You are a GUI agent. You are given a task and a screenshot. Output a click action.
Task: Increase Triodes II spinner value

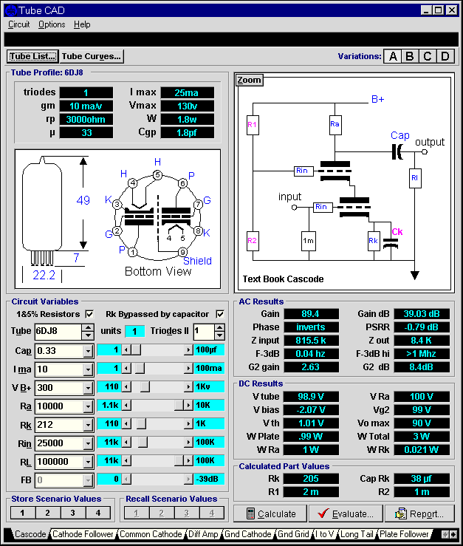tap(219, 327)
